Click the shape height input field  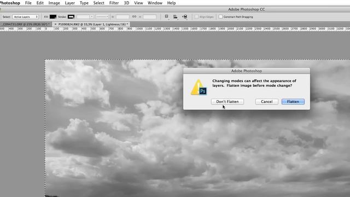(x=149, y=17)
